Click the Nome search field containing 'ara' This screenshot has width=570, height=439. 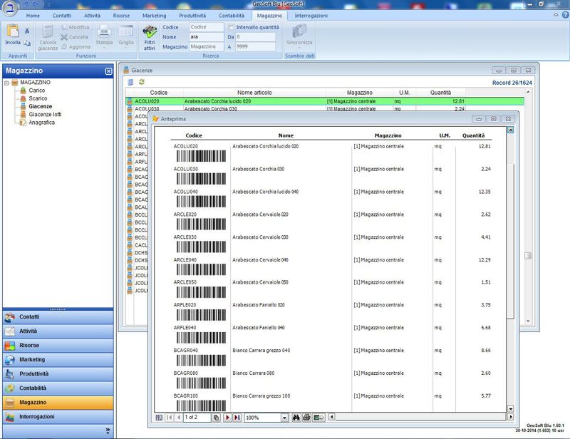tap(206, 36)
